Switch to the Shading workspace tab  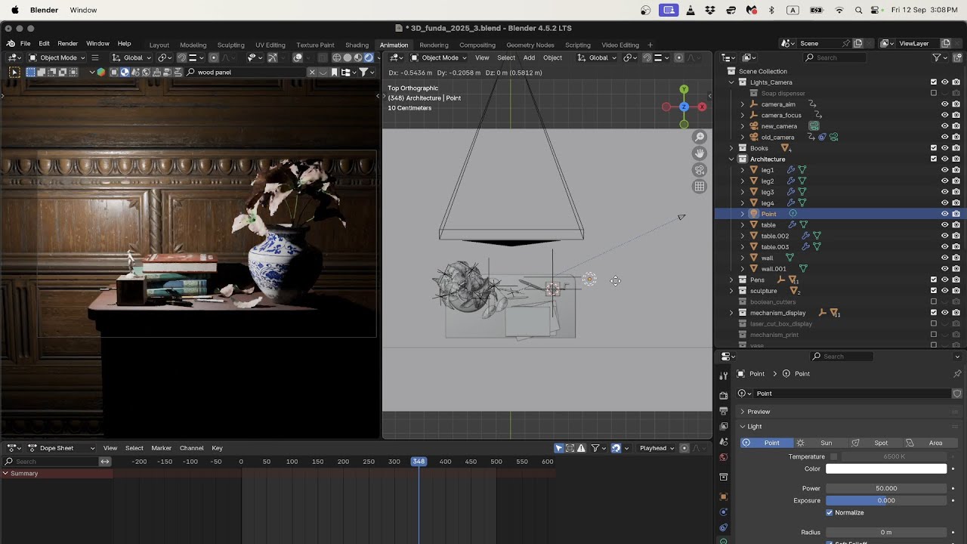tap(357, 45)
